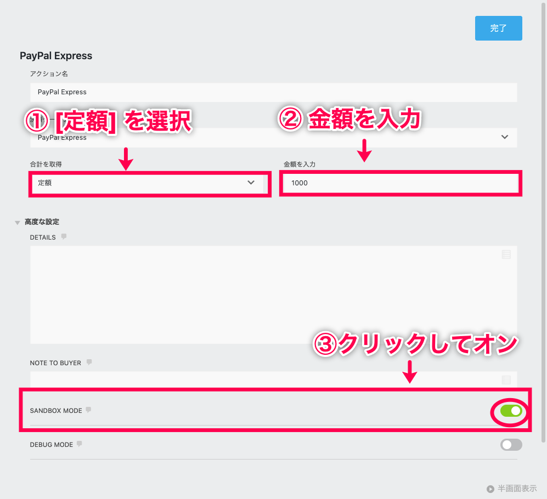547x499 pixels.
Task: Toggle the SANDBOX MODE switch
Action: 511,411
